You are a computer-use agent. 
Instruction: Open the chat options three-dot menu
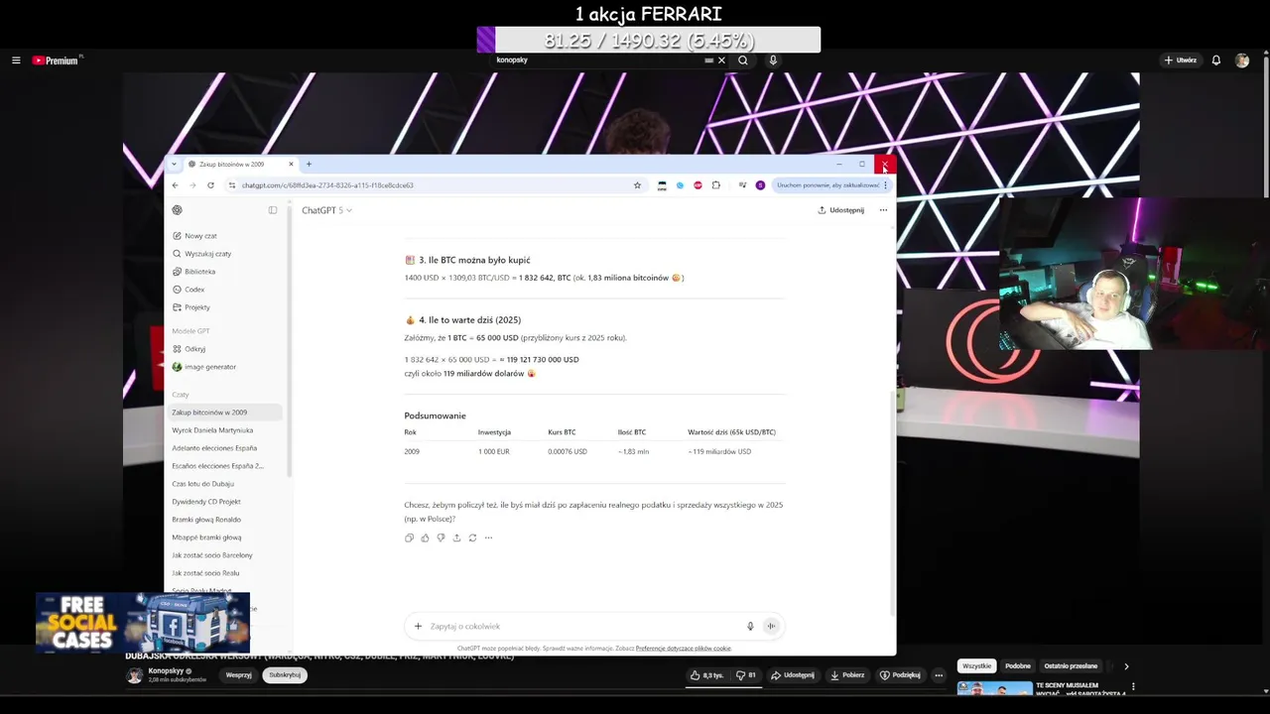pos(883,210)
